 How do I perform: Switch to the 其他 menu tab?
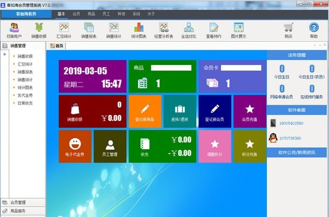tap(122, 14)
